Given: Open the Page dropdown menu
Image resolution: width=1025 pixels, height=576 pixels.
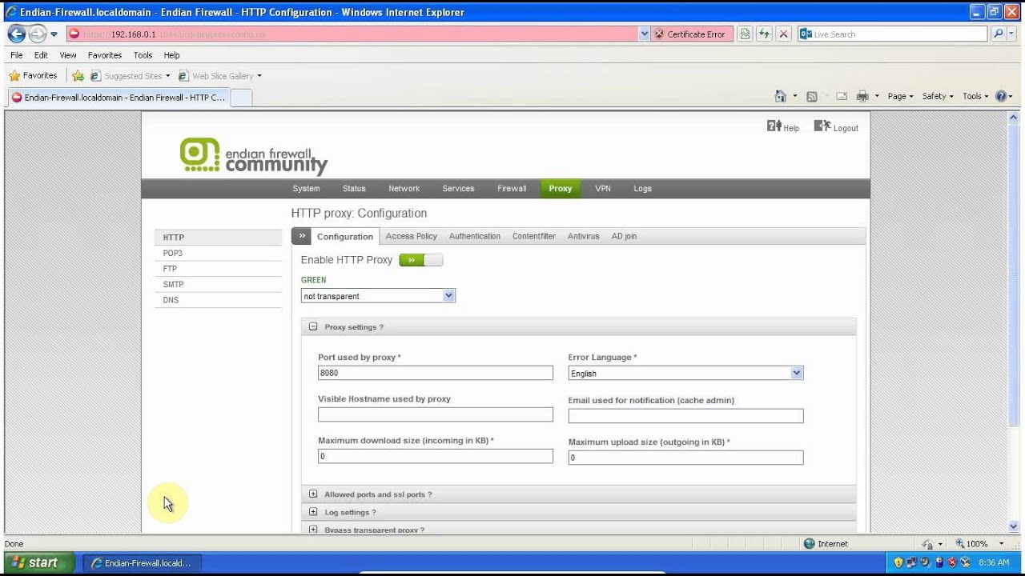Looking at the screenshot, I should (x=900, y=96).
